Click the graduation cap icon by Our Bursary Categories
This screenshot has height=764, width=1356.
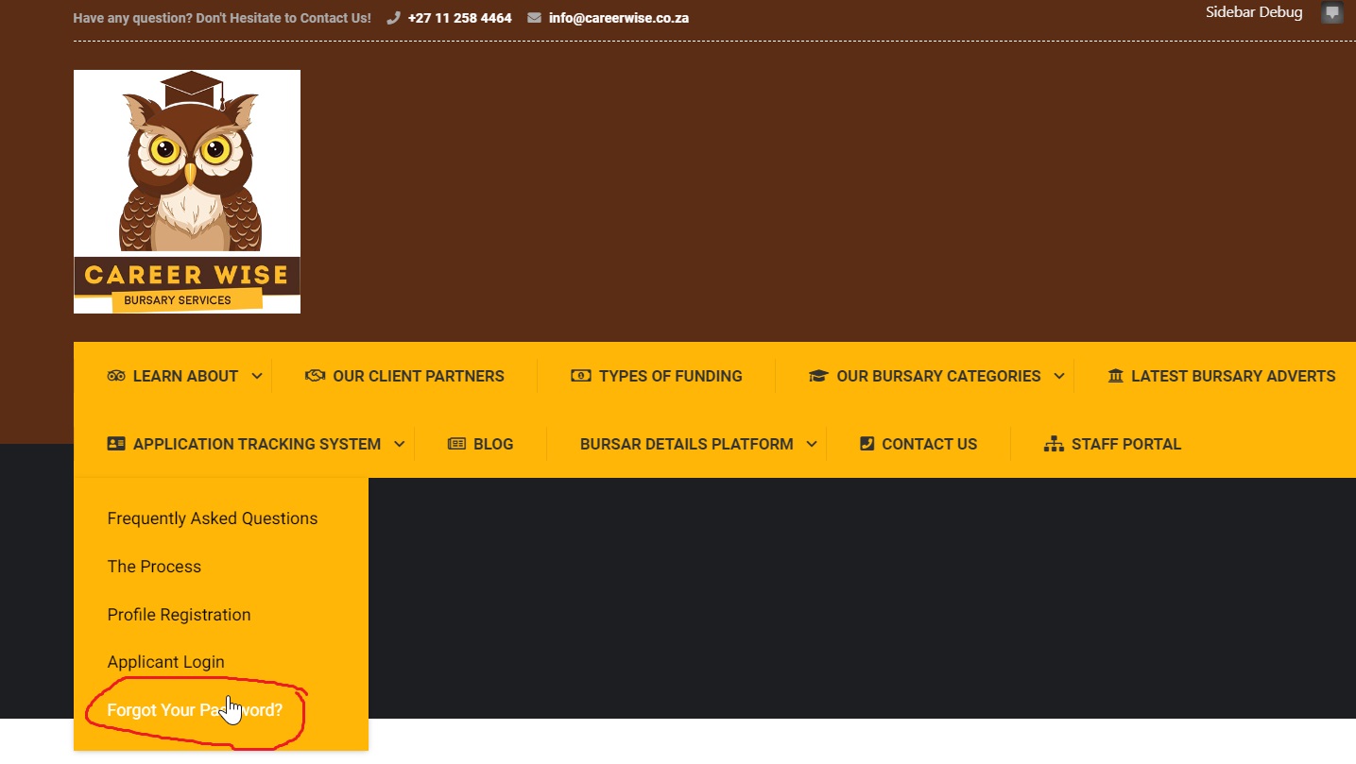click(x=818, y=376)
